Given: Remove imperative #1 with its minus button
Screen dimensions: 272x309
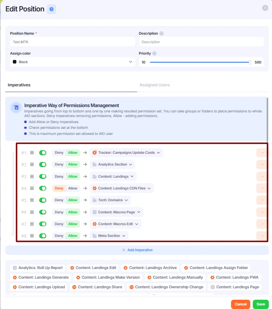Looking at the screenshot, I should pos(262,153).
